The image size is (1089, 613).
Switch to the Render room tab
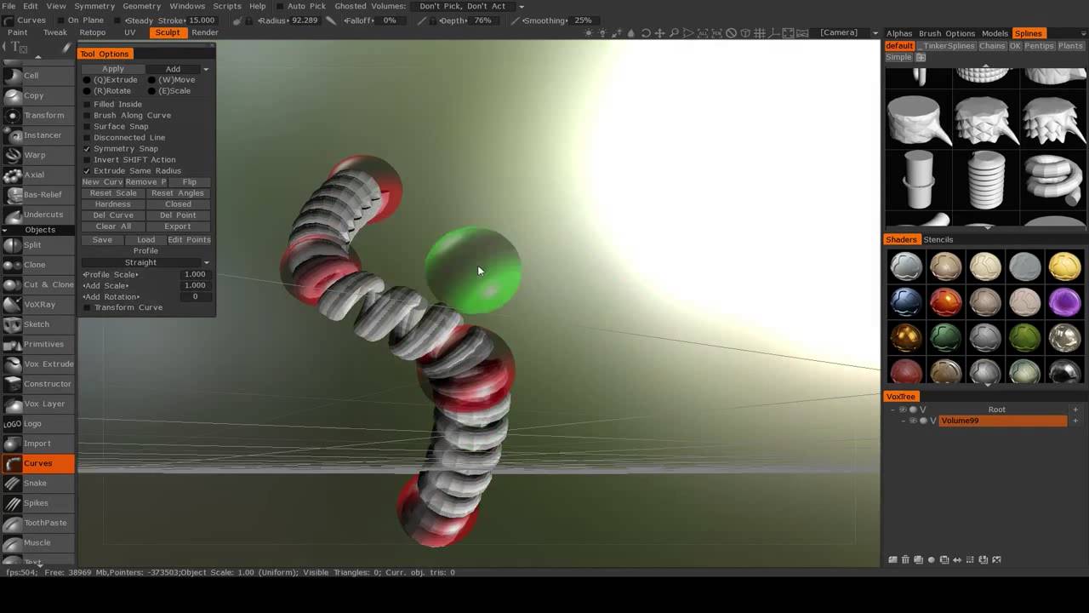tap(205, 32)
